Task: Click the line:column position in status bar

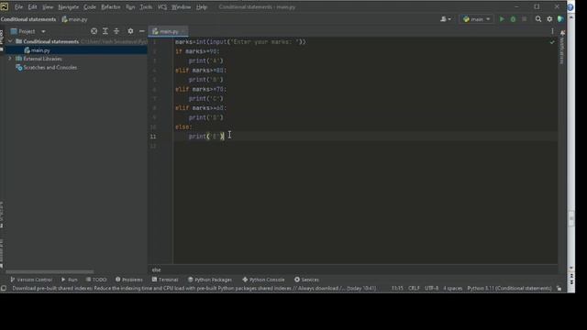Action: [397, 288]
